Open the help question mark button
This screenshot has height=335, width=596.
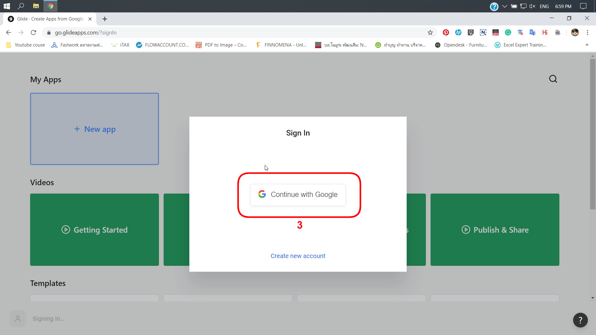coord(580,320)
